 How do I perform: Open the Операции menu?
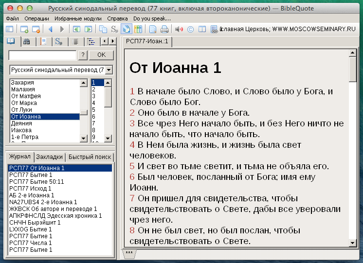tap(36, 18)
